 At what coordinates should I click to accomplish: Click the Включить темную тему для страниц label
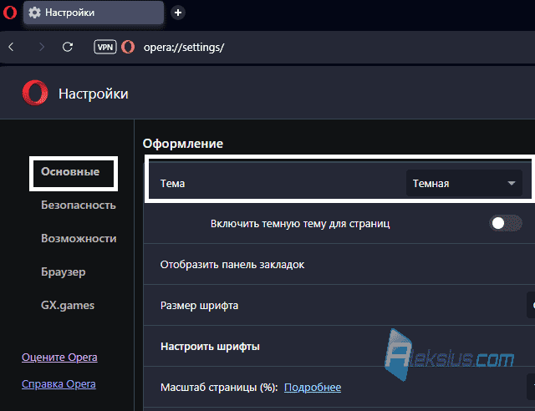click(300, 224)
